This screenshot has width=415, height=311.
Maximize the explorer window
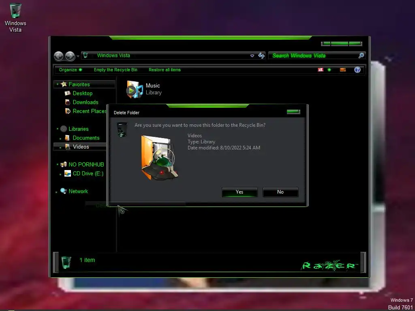click(x=340, y=44)
